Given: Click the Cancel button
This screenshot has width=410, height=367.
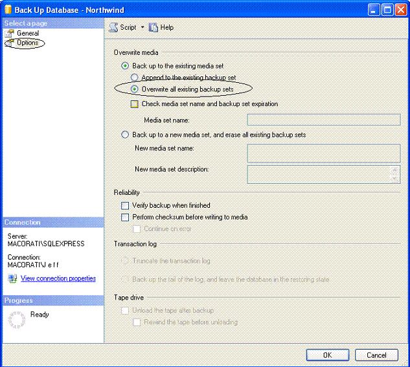Looking at the screenshot, I should point(376,355).
